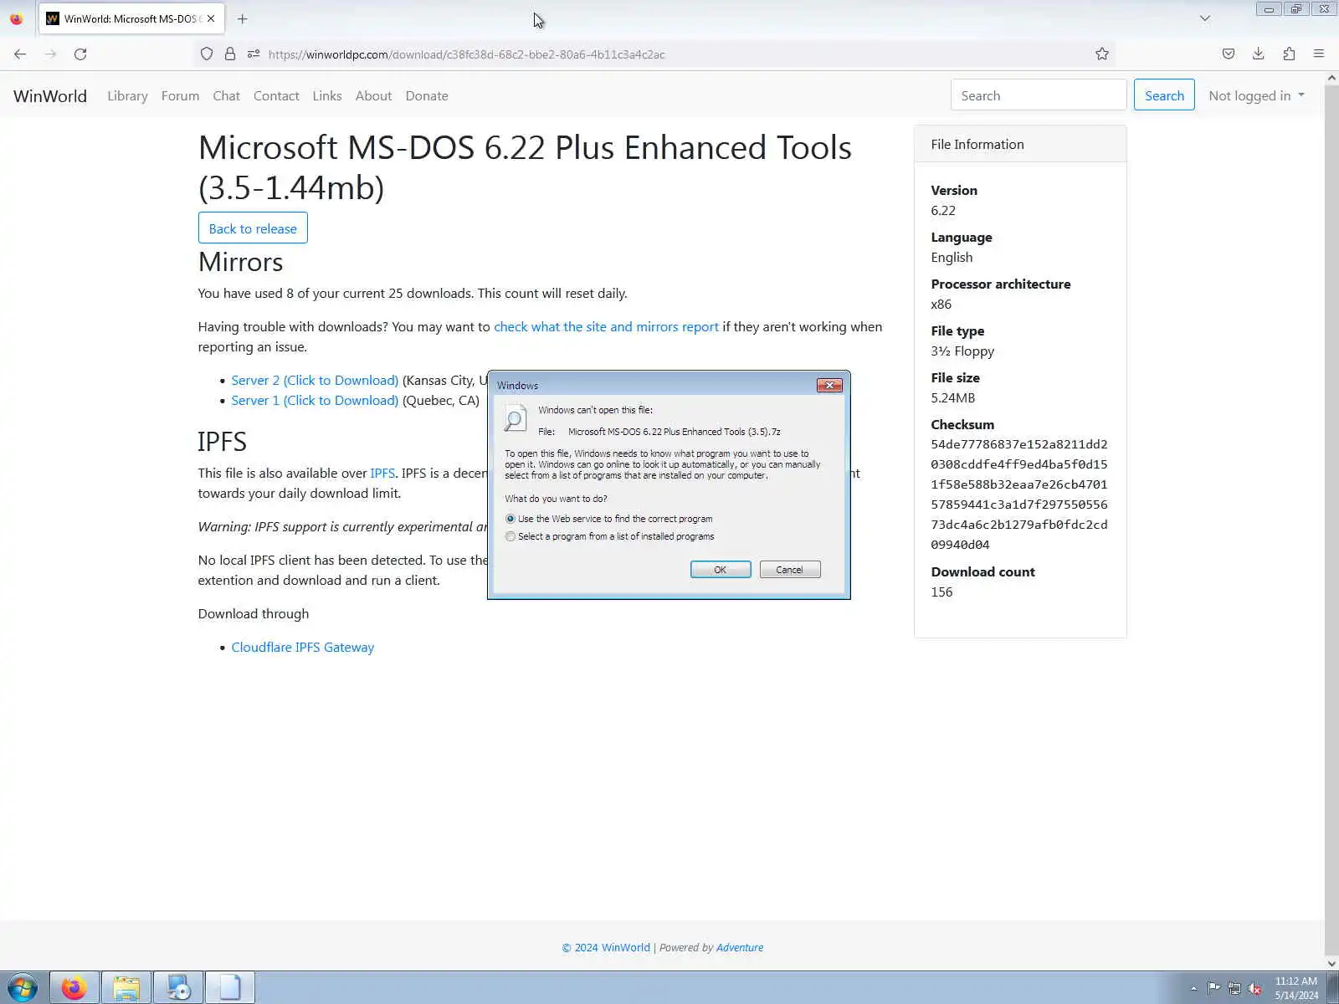1339x1004 pixels.
Task: Click the List all tabs chevron
Action: pos(1205,18)
